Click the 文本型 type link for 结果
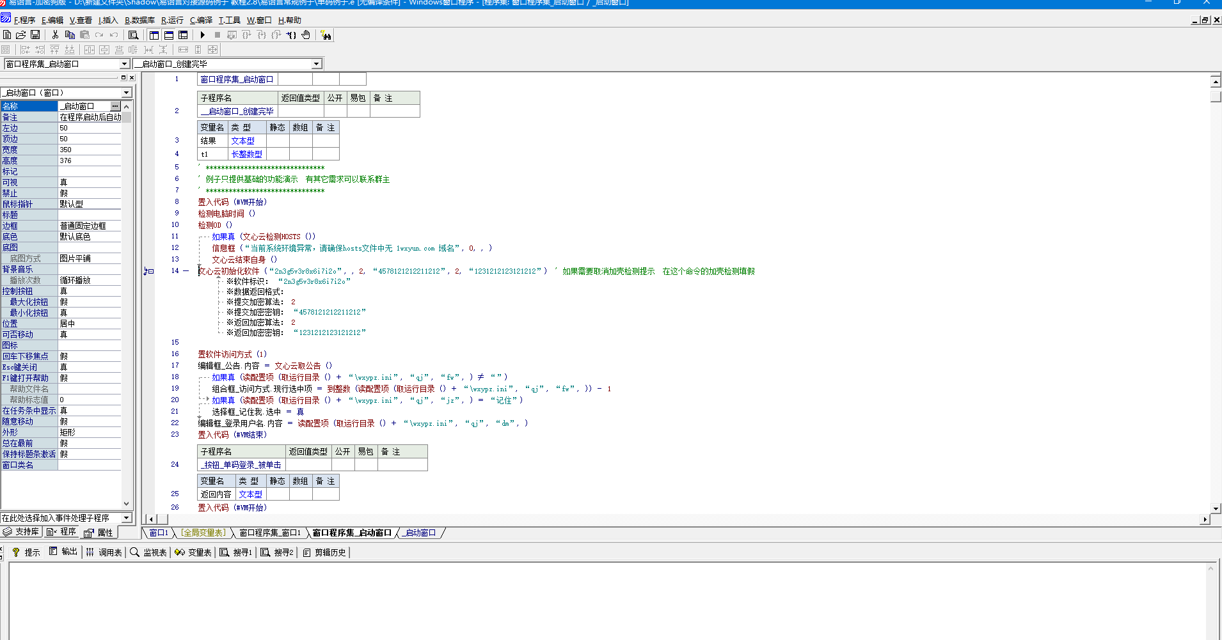 click(x=242, y=141)
